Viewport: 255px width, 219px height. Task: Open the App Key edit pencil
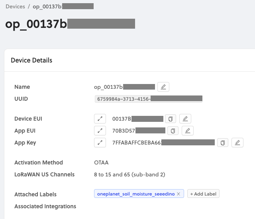[237, 143]
